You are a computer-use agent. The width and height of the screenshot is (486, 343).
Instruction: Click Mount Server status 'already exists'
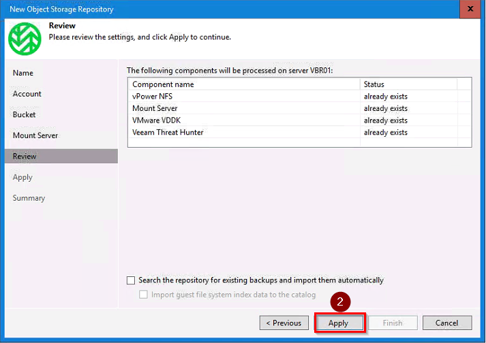coord(386,109)
